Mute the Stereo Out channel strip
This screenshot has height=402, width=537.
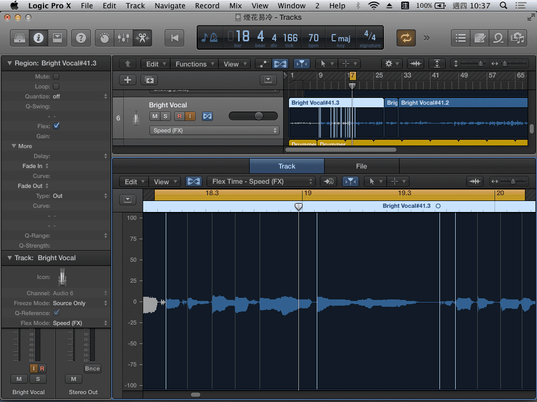pos(73,379)
